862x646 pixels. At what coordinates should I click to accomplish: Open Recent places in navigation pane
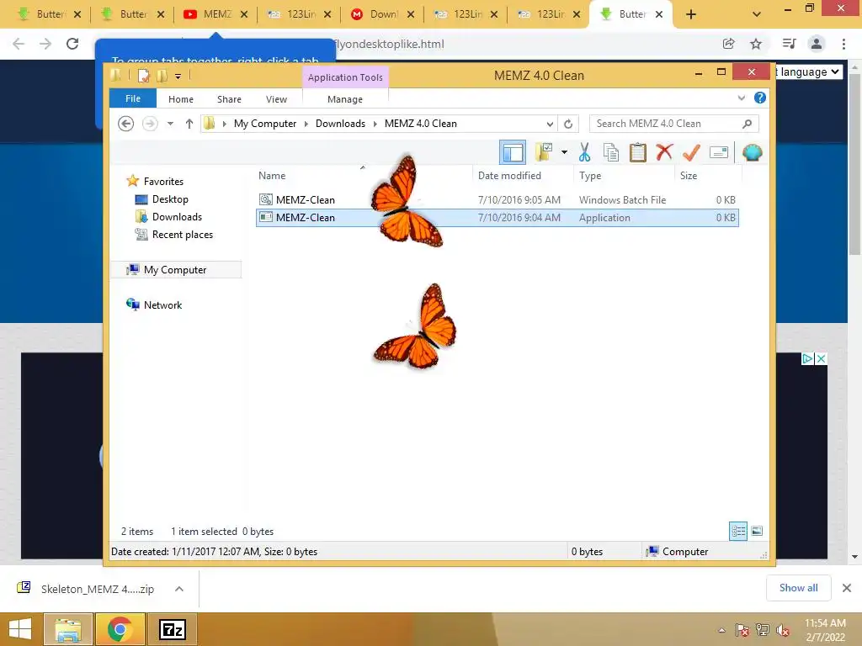[x=183, y=235]
